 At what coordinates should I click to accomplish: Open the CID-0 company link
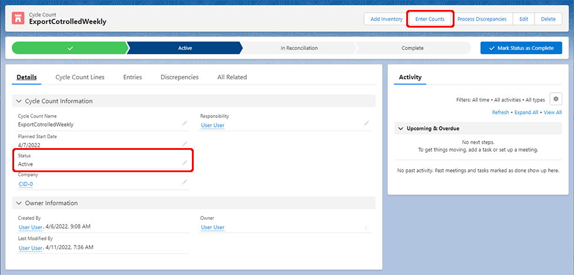25,184
